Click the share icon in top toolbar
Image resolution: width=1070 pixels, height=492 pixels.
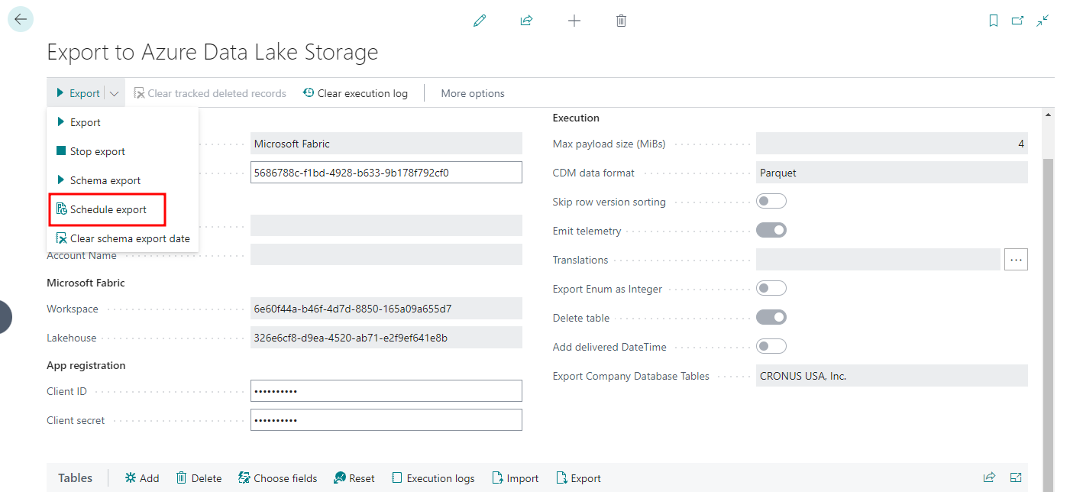[x=526, y=21]
